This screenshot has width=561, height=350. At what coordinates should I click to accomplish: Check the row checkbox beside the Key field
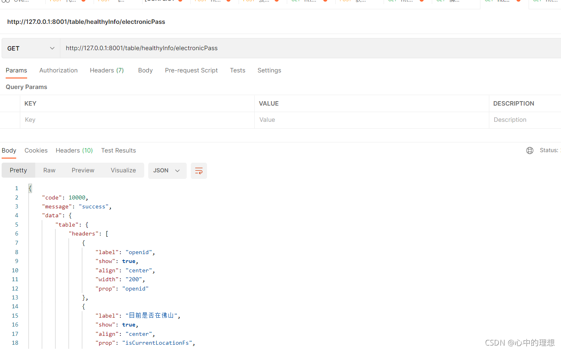[x=10, y=119]
